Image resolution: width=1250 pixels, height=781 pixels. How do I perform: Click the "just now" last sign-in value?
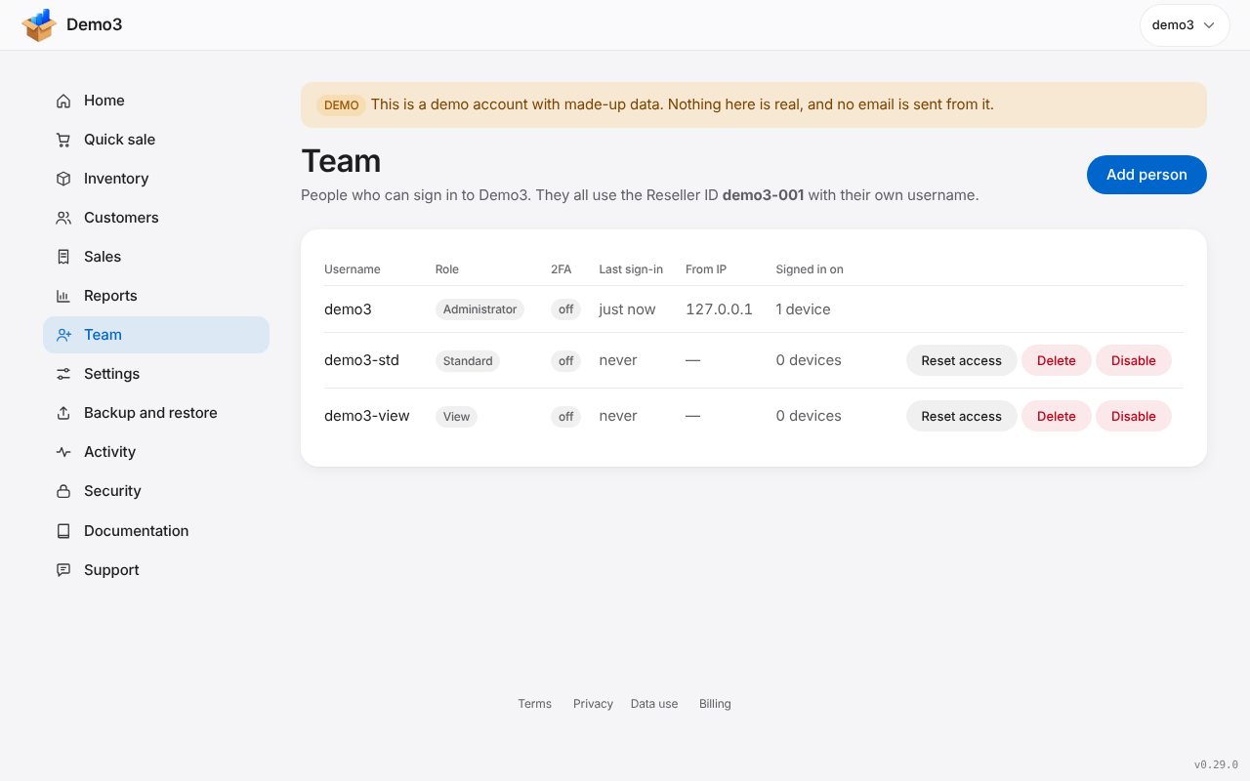click(627, 309)
